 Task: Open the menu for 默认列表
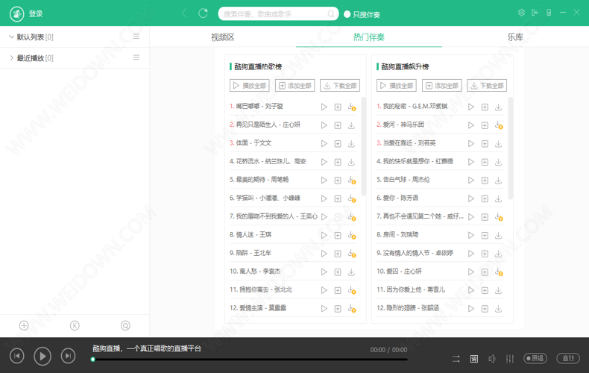click(136, 37)
